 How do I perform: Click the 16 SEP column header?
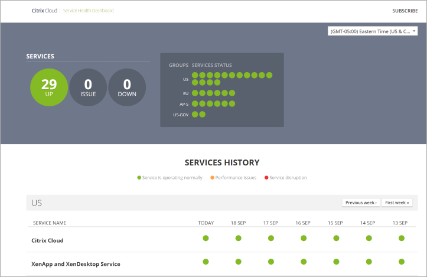[x=303, y=223]
